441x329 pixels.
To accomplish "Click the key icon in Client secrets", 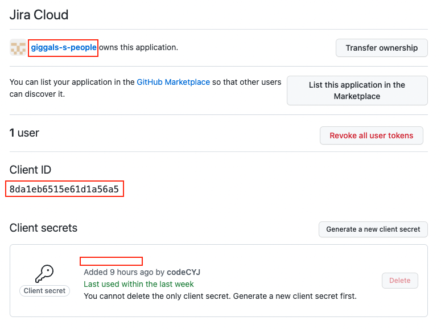I will click(44, 274).
